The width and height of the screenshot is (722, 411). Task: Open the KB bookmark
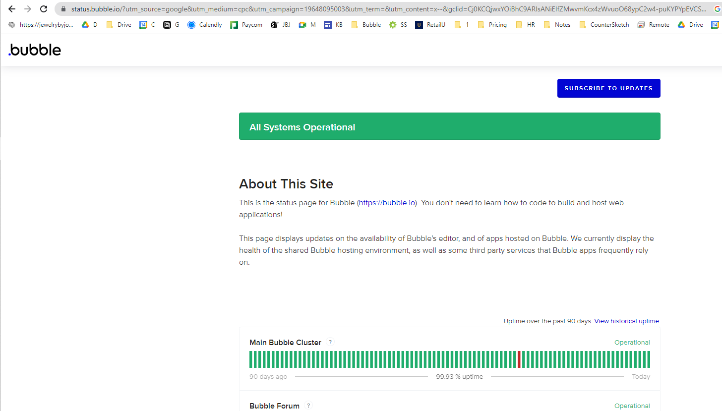click(x=333, y=25)
